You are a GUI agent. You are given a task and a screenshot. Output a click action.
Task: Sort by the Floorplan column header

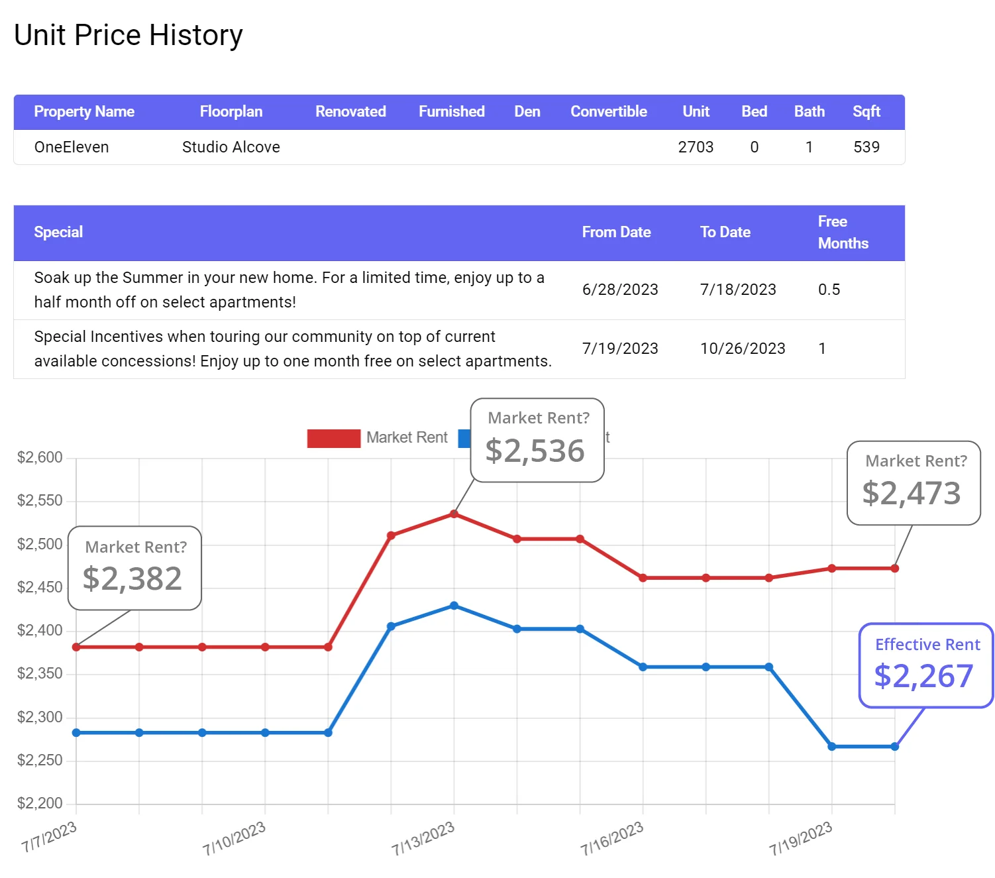(231, 111)
